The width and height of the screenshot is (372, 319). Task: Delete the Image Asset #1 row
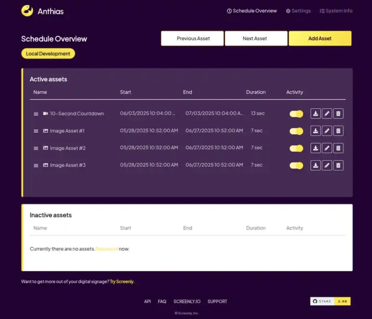338,131
